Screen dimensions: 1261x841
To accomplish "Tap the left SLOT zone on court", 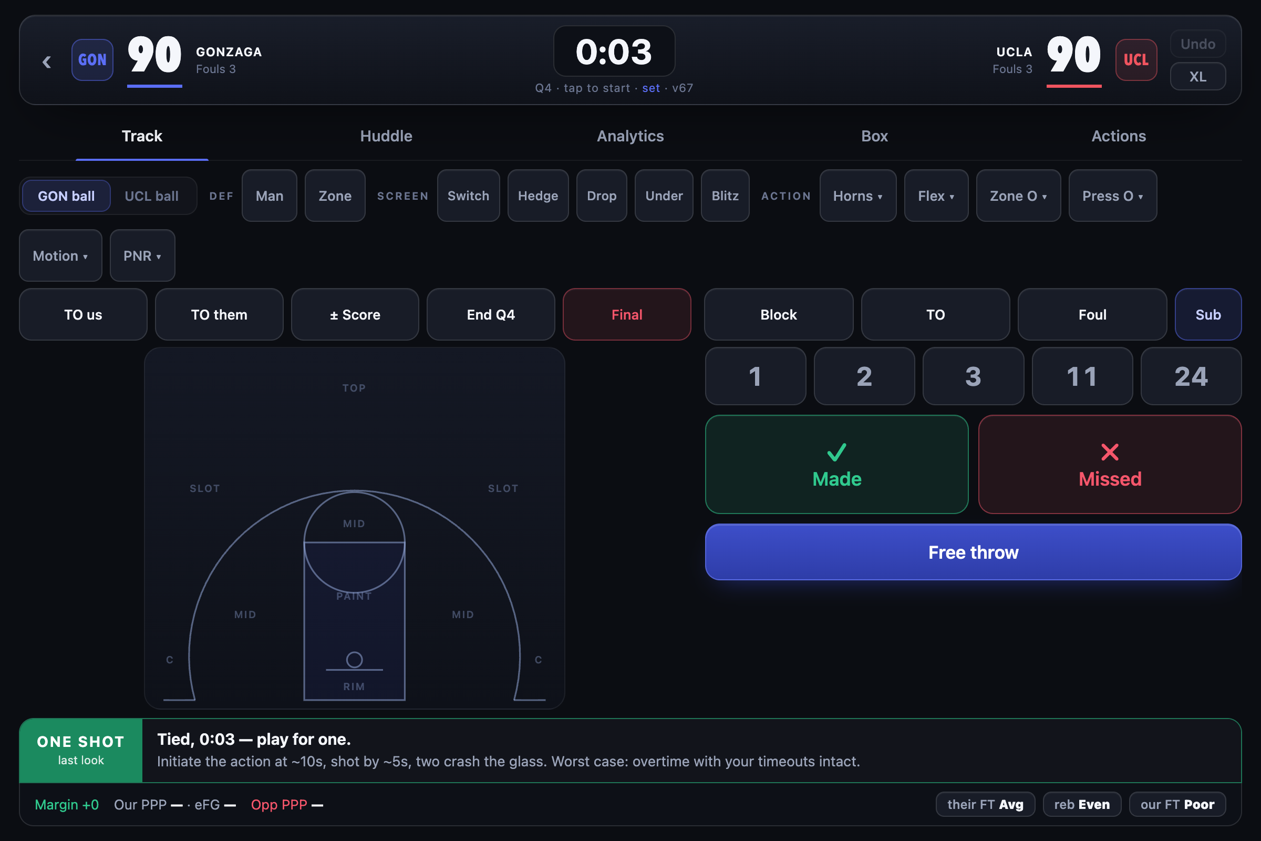I will tap(205, 488).
